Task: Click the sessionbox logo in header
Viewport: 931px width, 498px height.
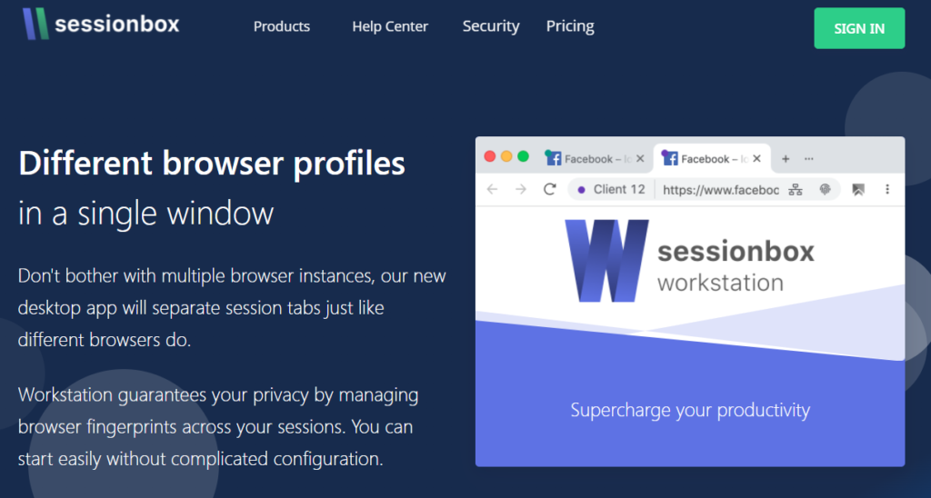Action: tap(101, 24)
